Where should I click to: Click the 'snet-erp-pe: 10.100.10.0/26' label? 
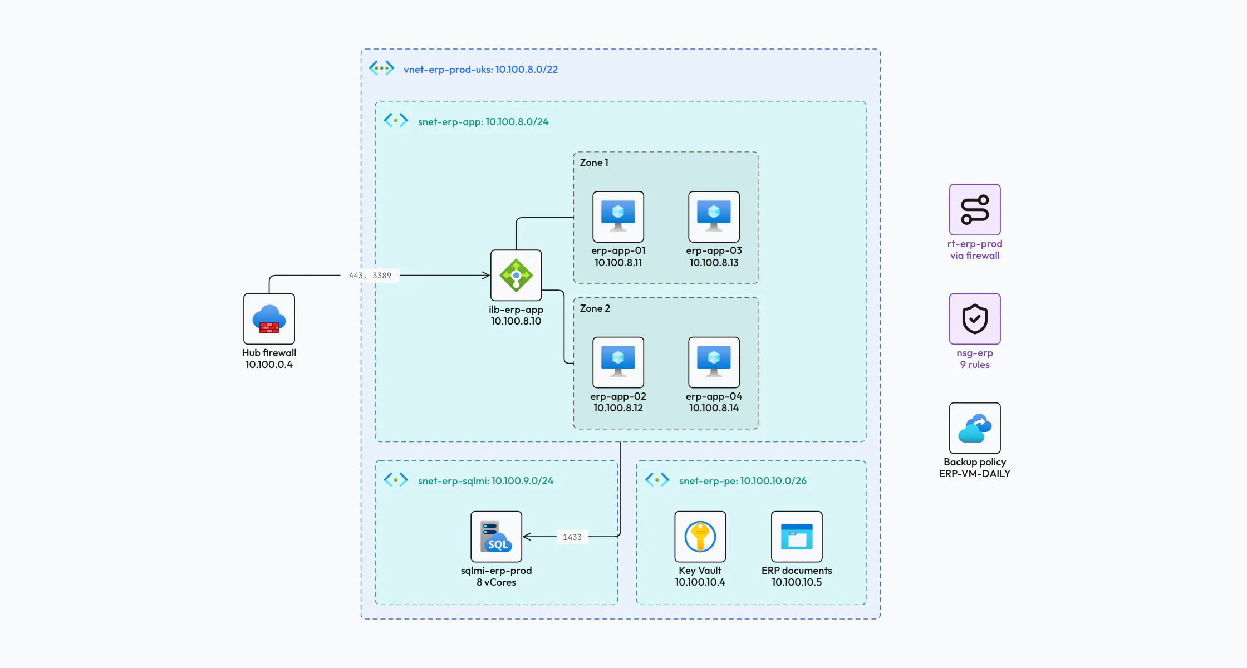tap(743, 481)
